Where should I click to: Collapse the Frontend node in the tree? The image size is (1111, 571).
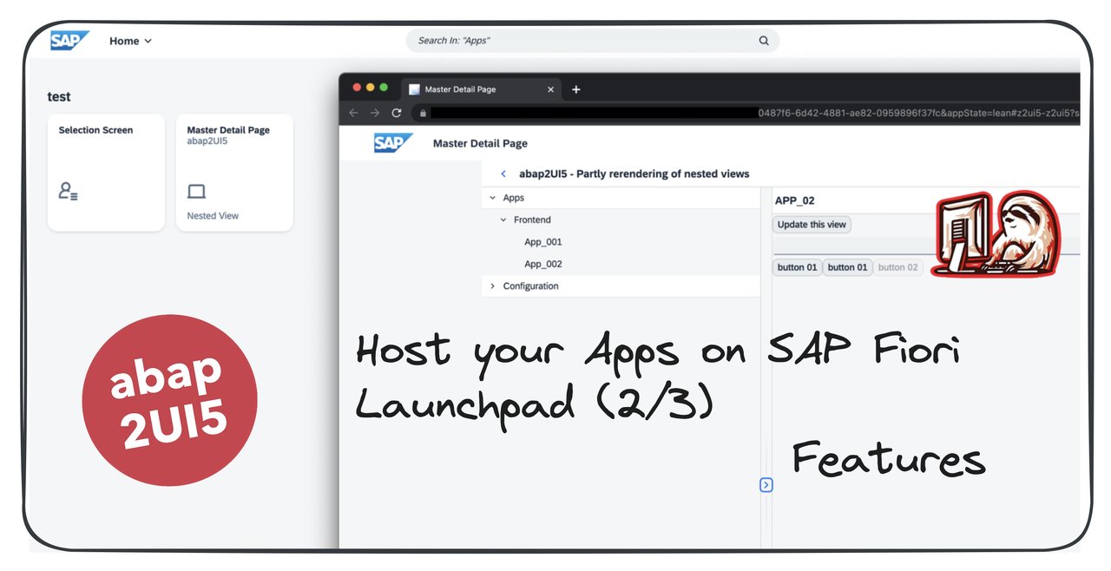point(502,220)
